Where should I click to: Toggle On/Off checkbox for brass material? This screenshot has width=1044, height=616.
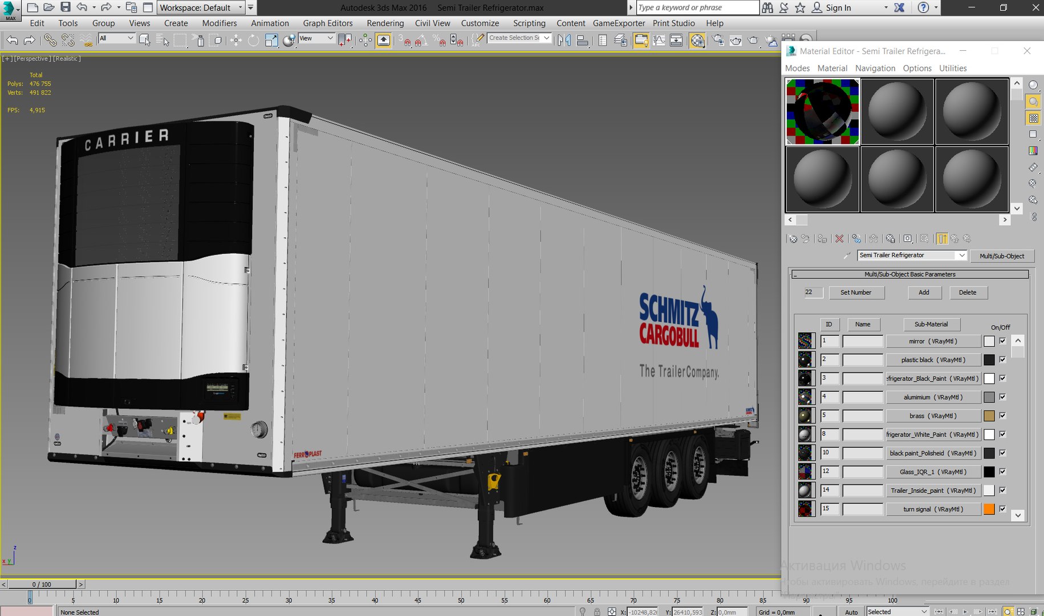coord(1002,416)
